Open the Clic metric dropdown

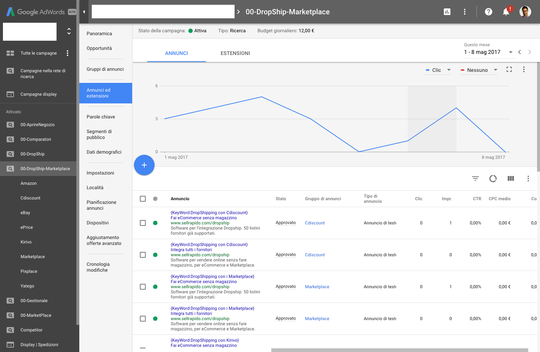tap(438, 70)
